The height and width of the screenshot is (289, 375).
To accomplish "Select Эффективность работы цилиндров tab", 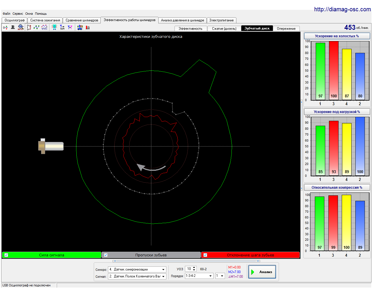I will click(130, 20).
